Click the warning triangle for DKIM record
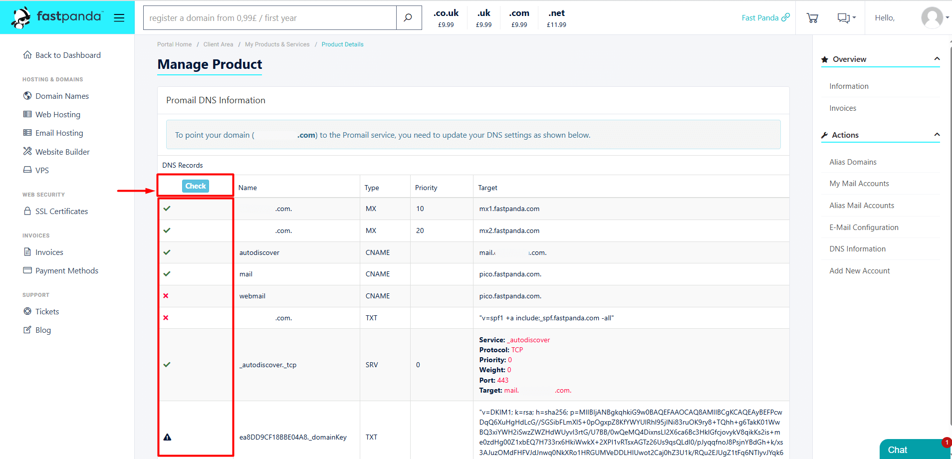Viewport: 952px width, 459px height. click(167, 437)
